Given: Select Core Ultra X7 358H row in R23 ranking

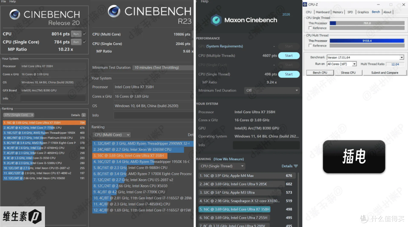Looking at the screenshot, I should click(x=143, y=156).
